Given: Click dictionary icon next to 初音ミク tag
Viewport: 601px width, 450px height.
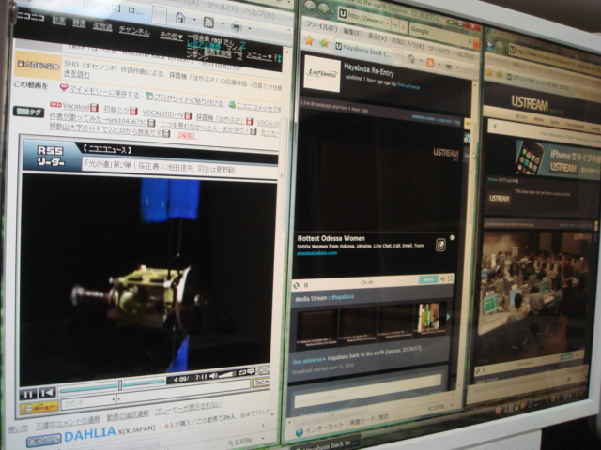Looking at the screenshot, I should [133, 111].
